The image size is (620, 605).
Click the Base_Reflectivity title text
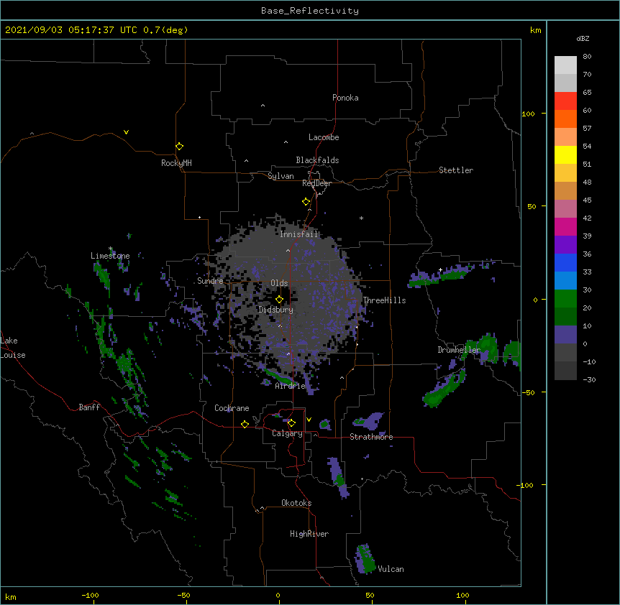[310, 11]
